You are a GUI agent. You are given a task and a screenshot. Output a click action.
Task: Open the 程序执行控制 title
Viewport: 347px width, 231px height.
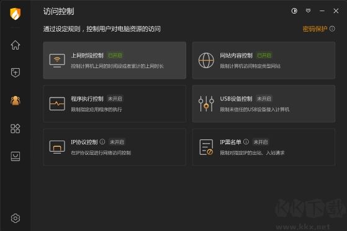[87, 98]
